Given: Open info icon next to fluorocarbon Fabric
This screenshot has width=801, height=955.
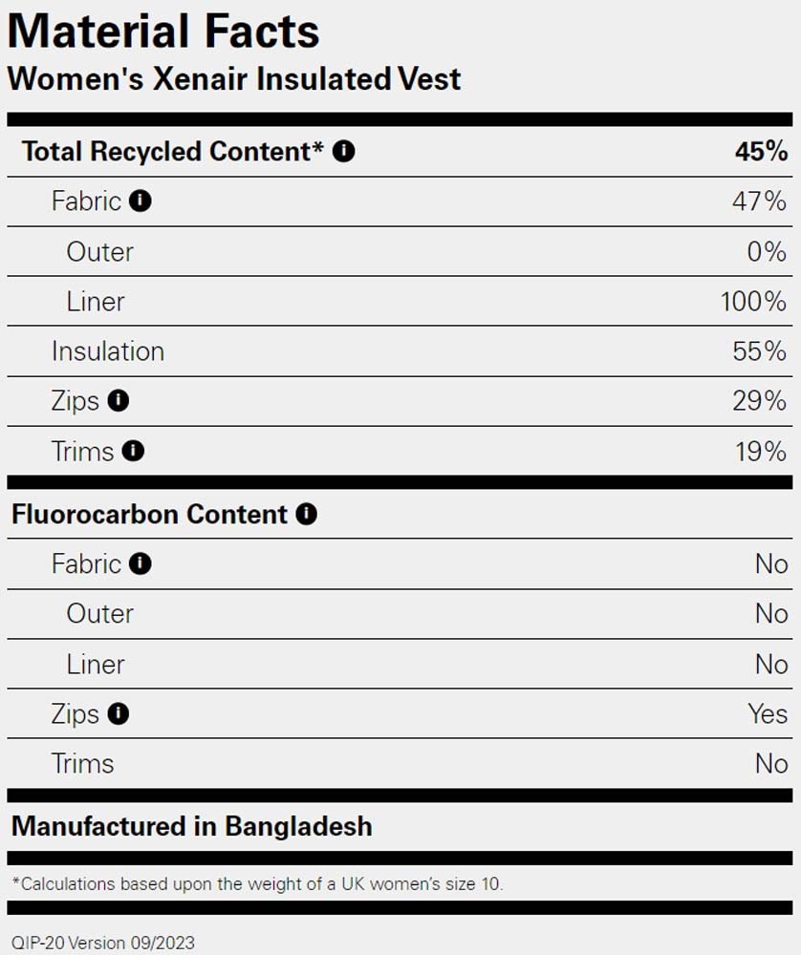Looking at the screenshot, I should click(141, 563).
